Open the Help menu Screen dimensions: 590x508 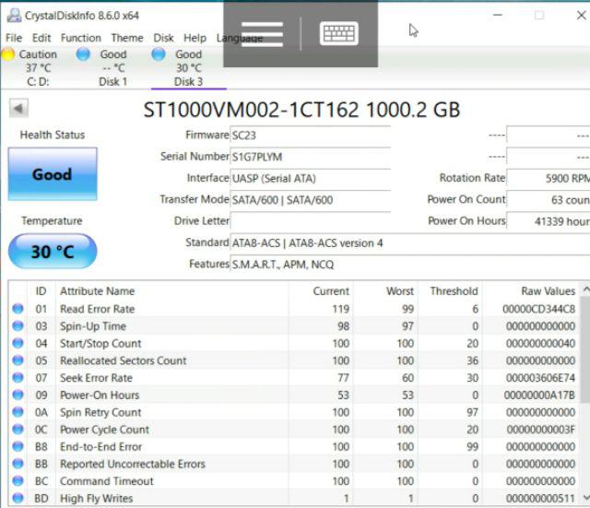click(195, 38)
